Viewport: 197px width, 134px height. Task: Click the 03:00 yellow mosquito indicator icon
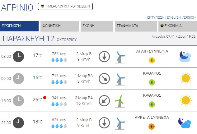pyautogui.click(x=152, y=60)
